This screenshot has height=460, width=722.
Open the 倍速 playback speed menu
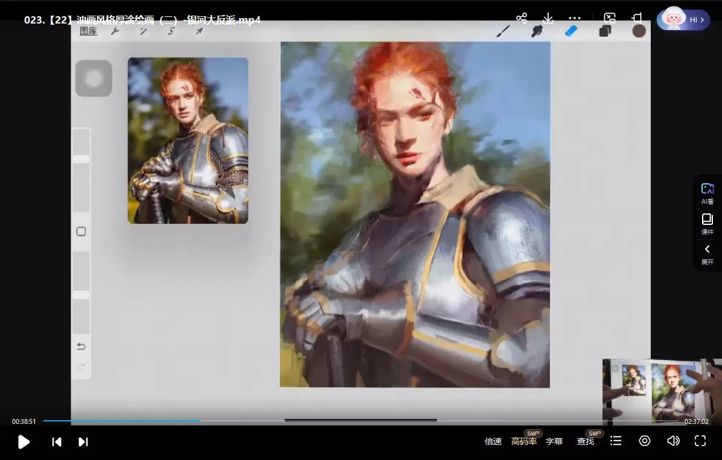tap(493, 441)
